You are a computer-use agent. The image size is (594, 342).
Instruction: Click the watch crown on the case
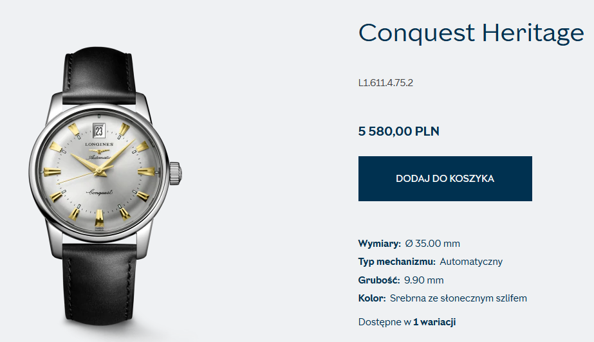click(x=175, y=174)
